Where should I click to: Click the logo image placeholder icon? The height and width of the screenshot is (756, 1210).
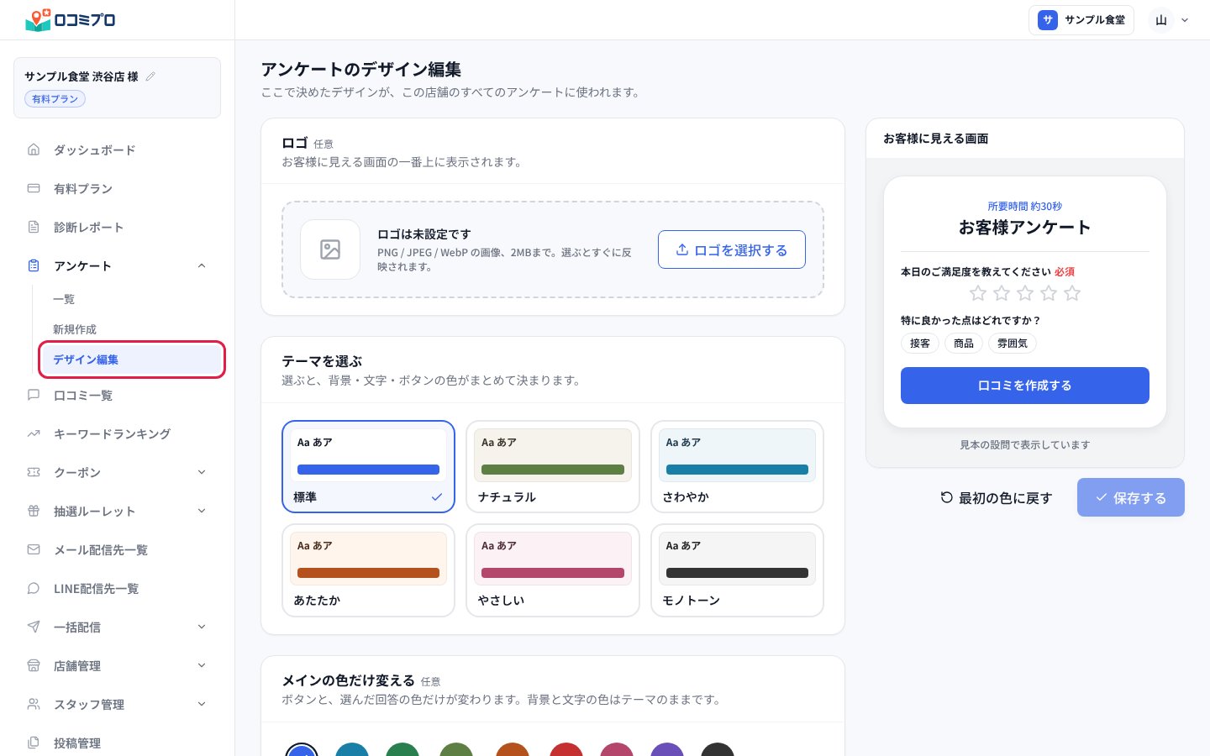click(330, 249)
